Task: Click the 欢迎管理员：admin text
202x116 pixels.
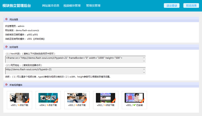Action: pos(15,26)
